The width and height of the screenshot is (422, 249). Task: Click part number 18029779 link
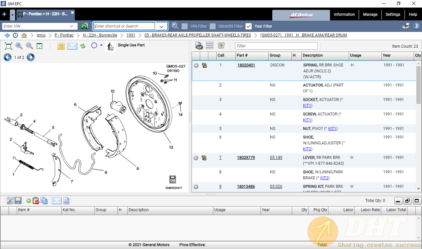(246, 158)
